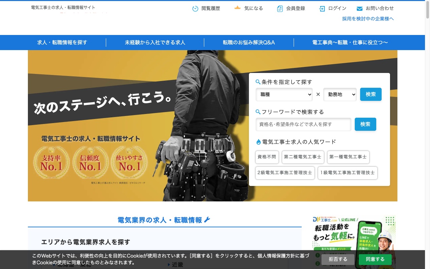The height and width of the screenshot is (269, 430).
Task: Click the ログイン arrow icon
Action: click(322, 8)
